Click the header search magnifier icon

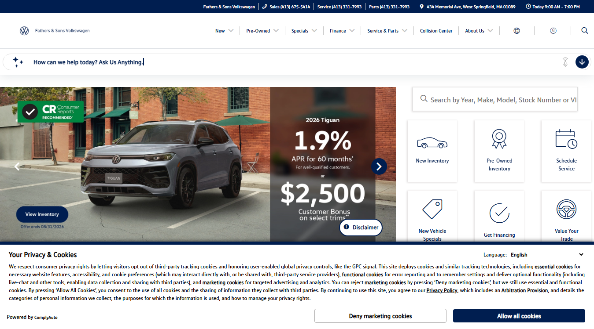585,30
